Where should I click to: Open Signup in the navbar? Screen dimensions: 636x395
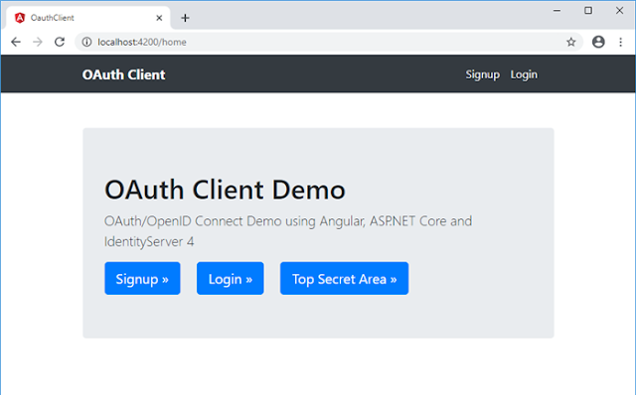click(x=482, y=74)
